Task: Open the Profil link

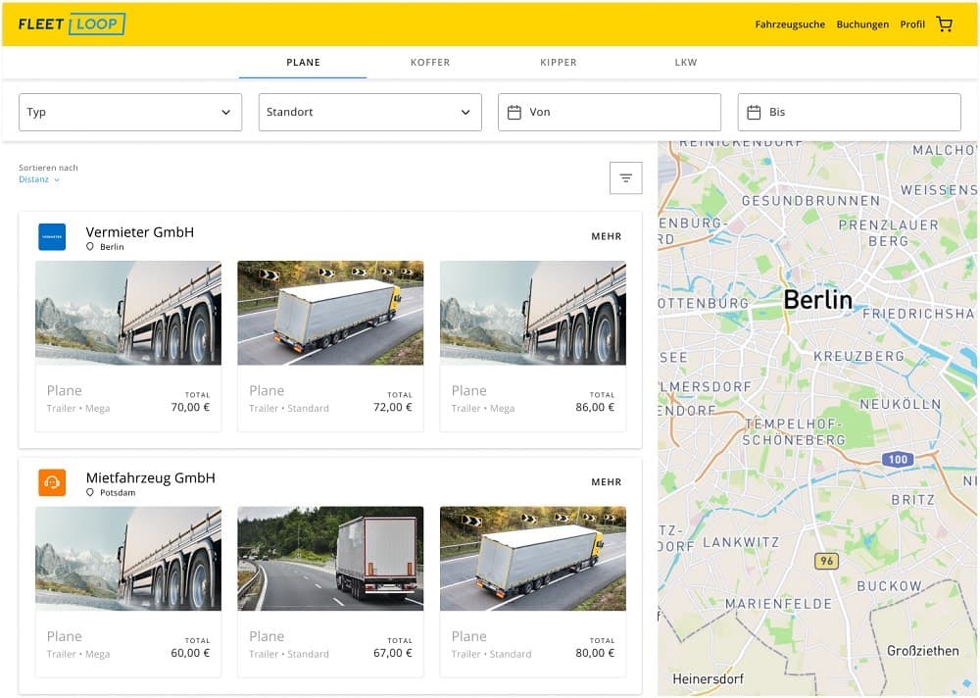Action: [x=912, y=25]
